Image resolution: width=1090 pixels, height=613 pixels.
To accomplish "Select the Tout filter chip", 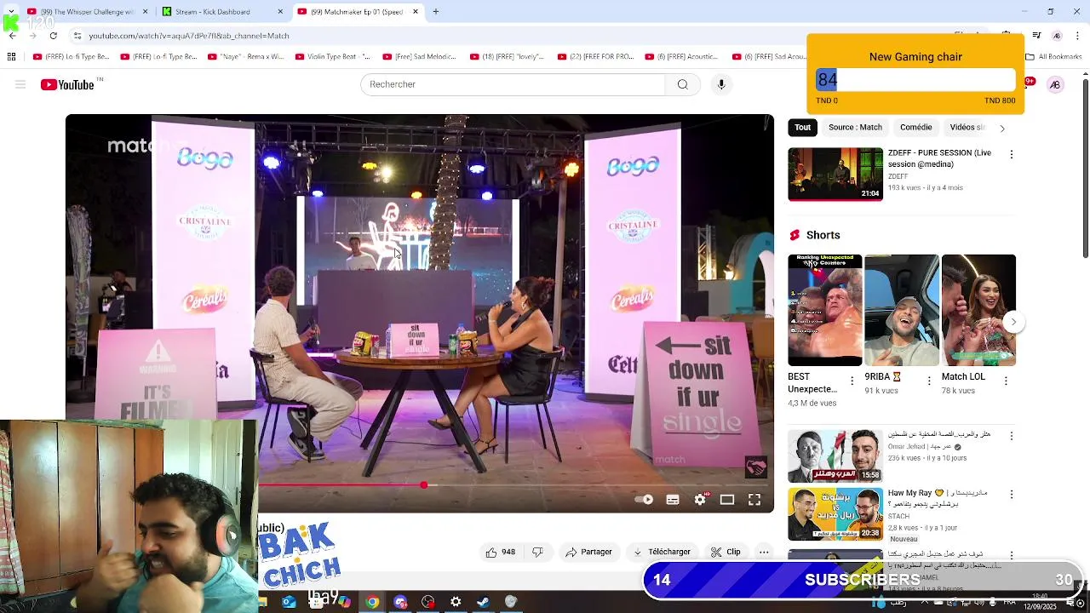I will (x=803, y=128).
